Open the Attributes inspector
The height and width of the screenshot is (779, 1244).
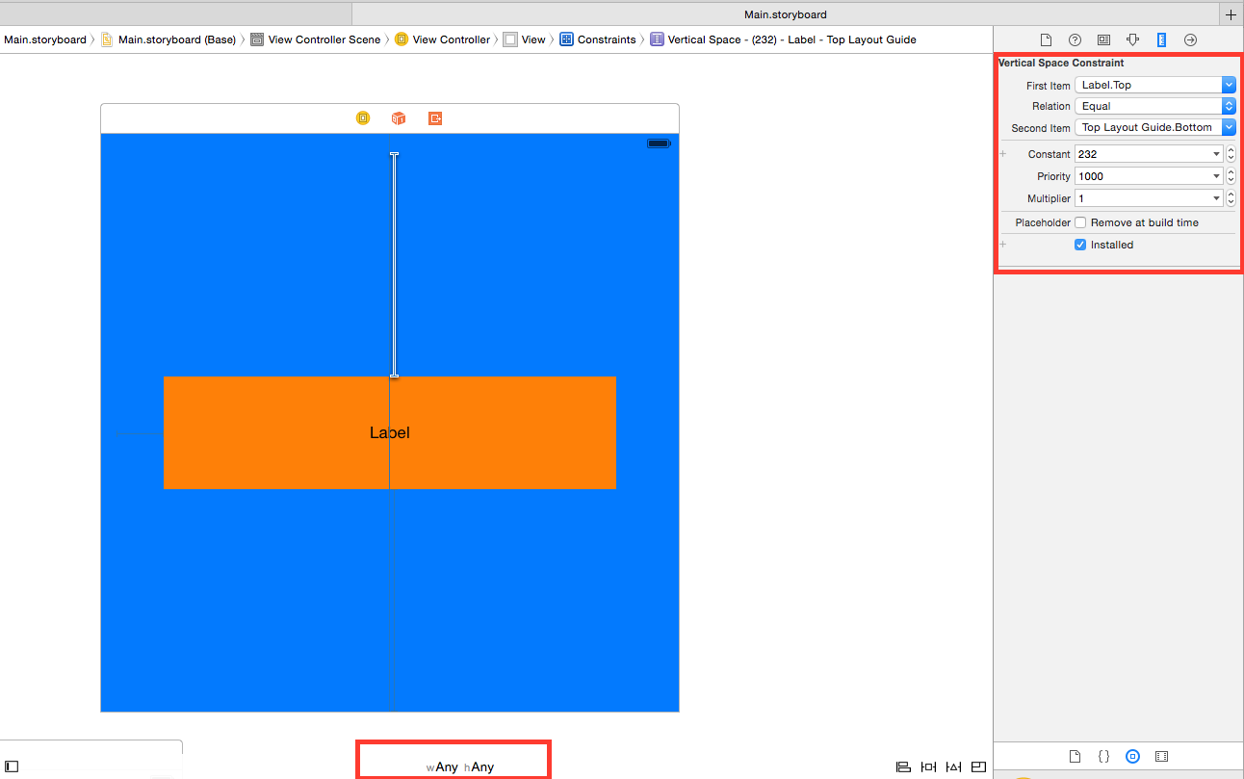(x=1132, y=39)
